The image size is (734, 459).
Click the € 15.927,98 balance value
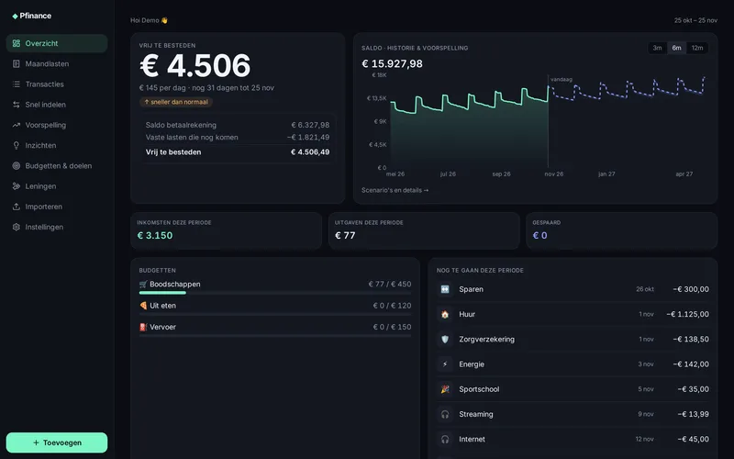click(392, 63)
